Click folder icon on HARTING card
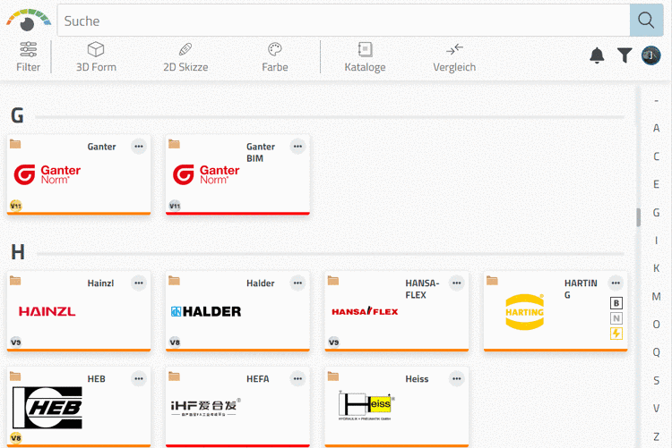The height and width of the screenshot is (448, 672). [492, 281]
